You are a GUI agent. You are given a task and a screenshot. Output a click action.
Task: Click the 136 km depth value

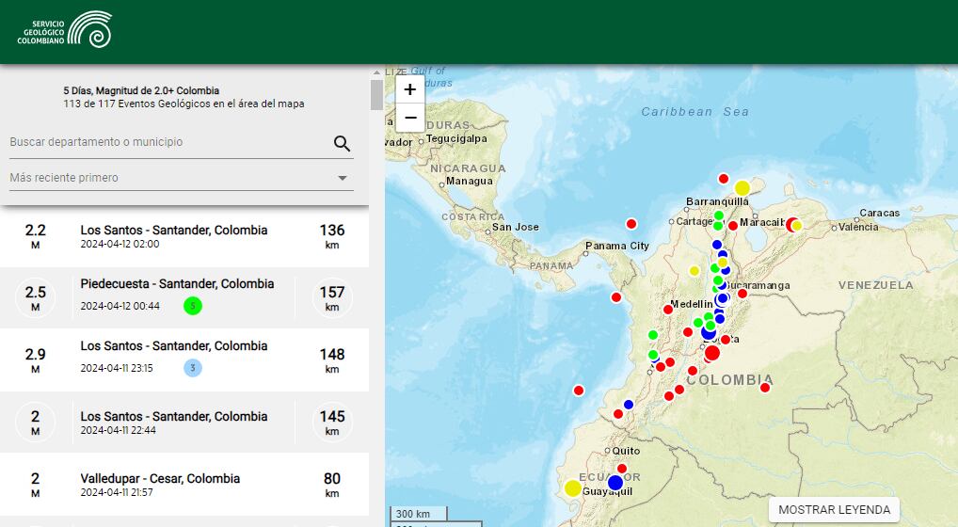click(x=332, y=236)
